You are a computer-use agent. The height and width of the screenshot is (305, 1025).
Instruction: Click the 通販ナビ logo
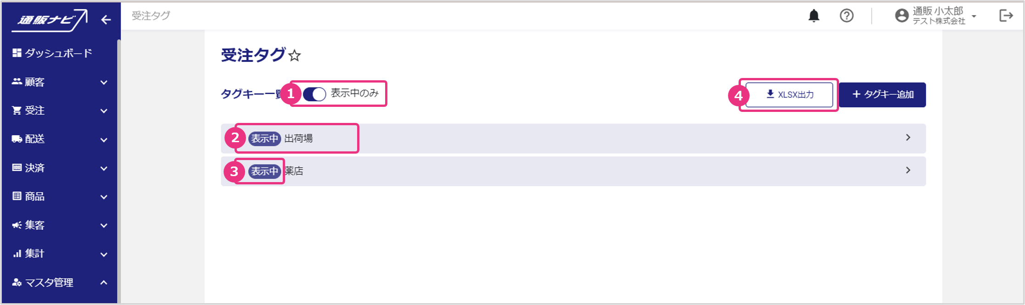coord(49,20)
